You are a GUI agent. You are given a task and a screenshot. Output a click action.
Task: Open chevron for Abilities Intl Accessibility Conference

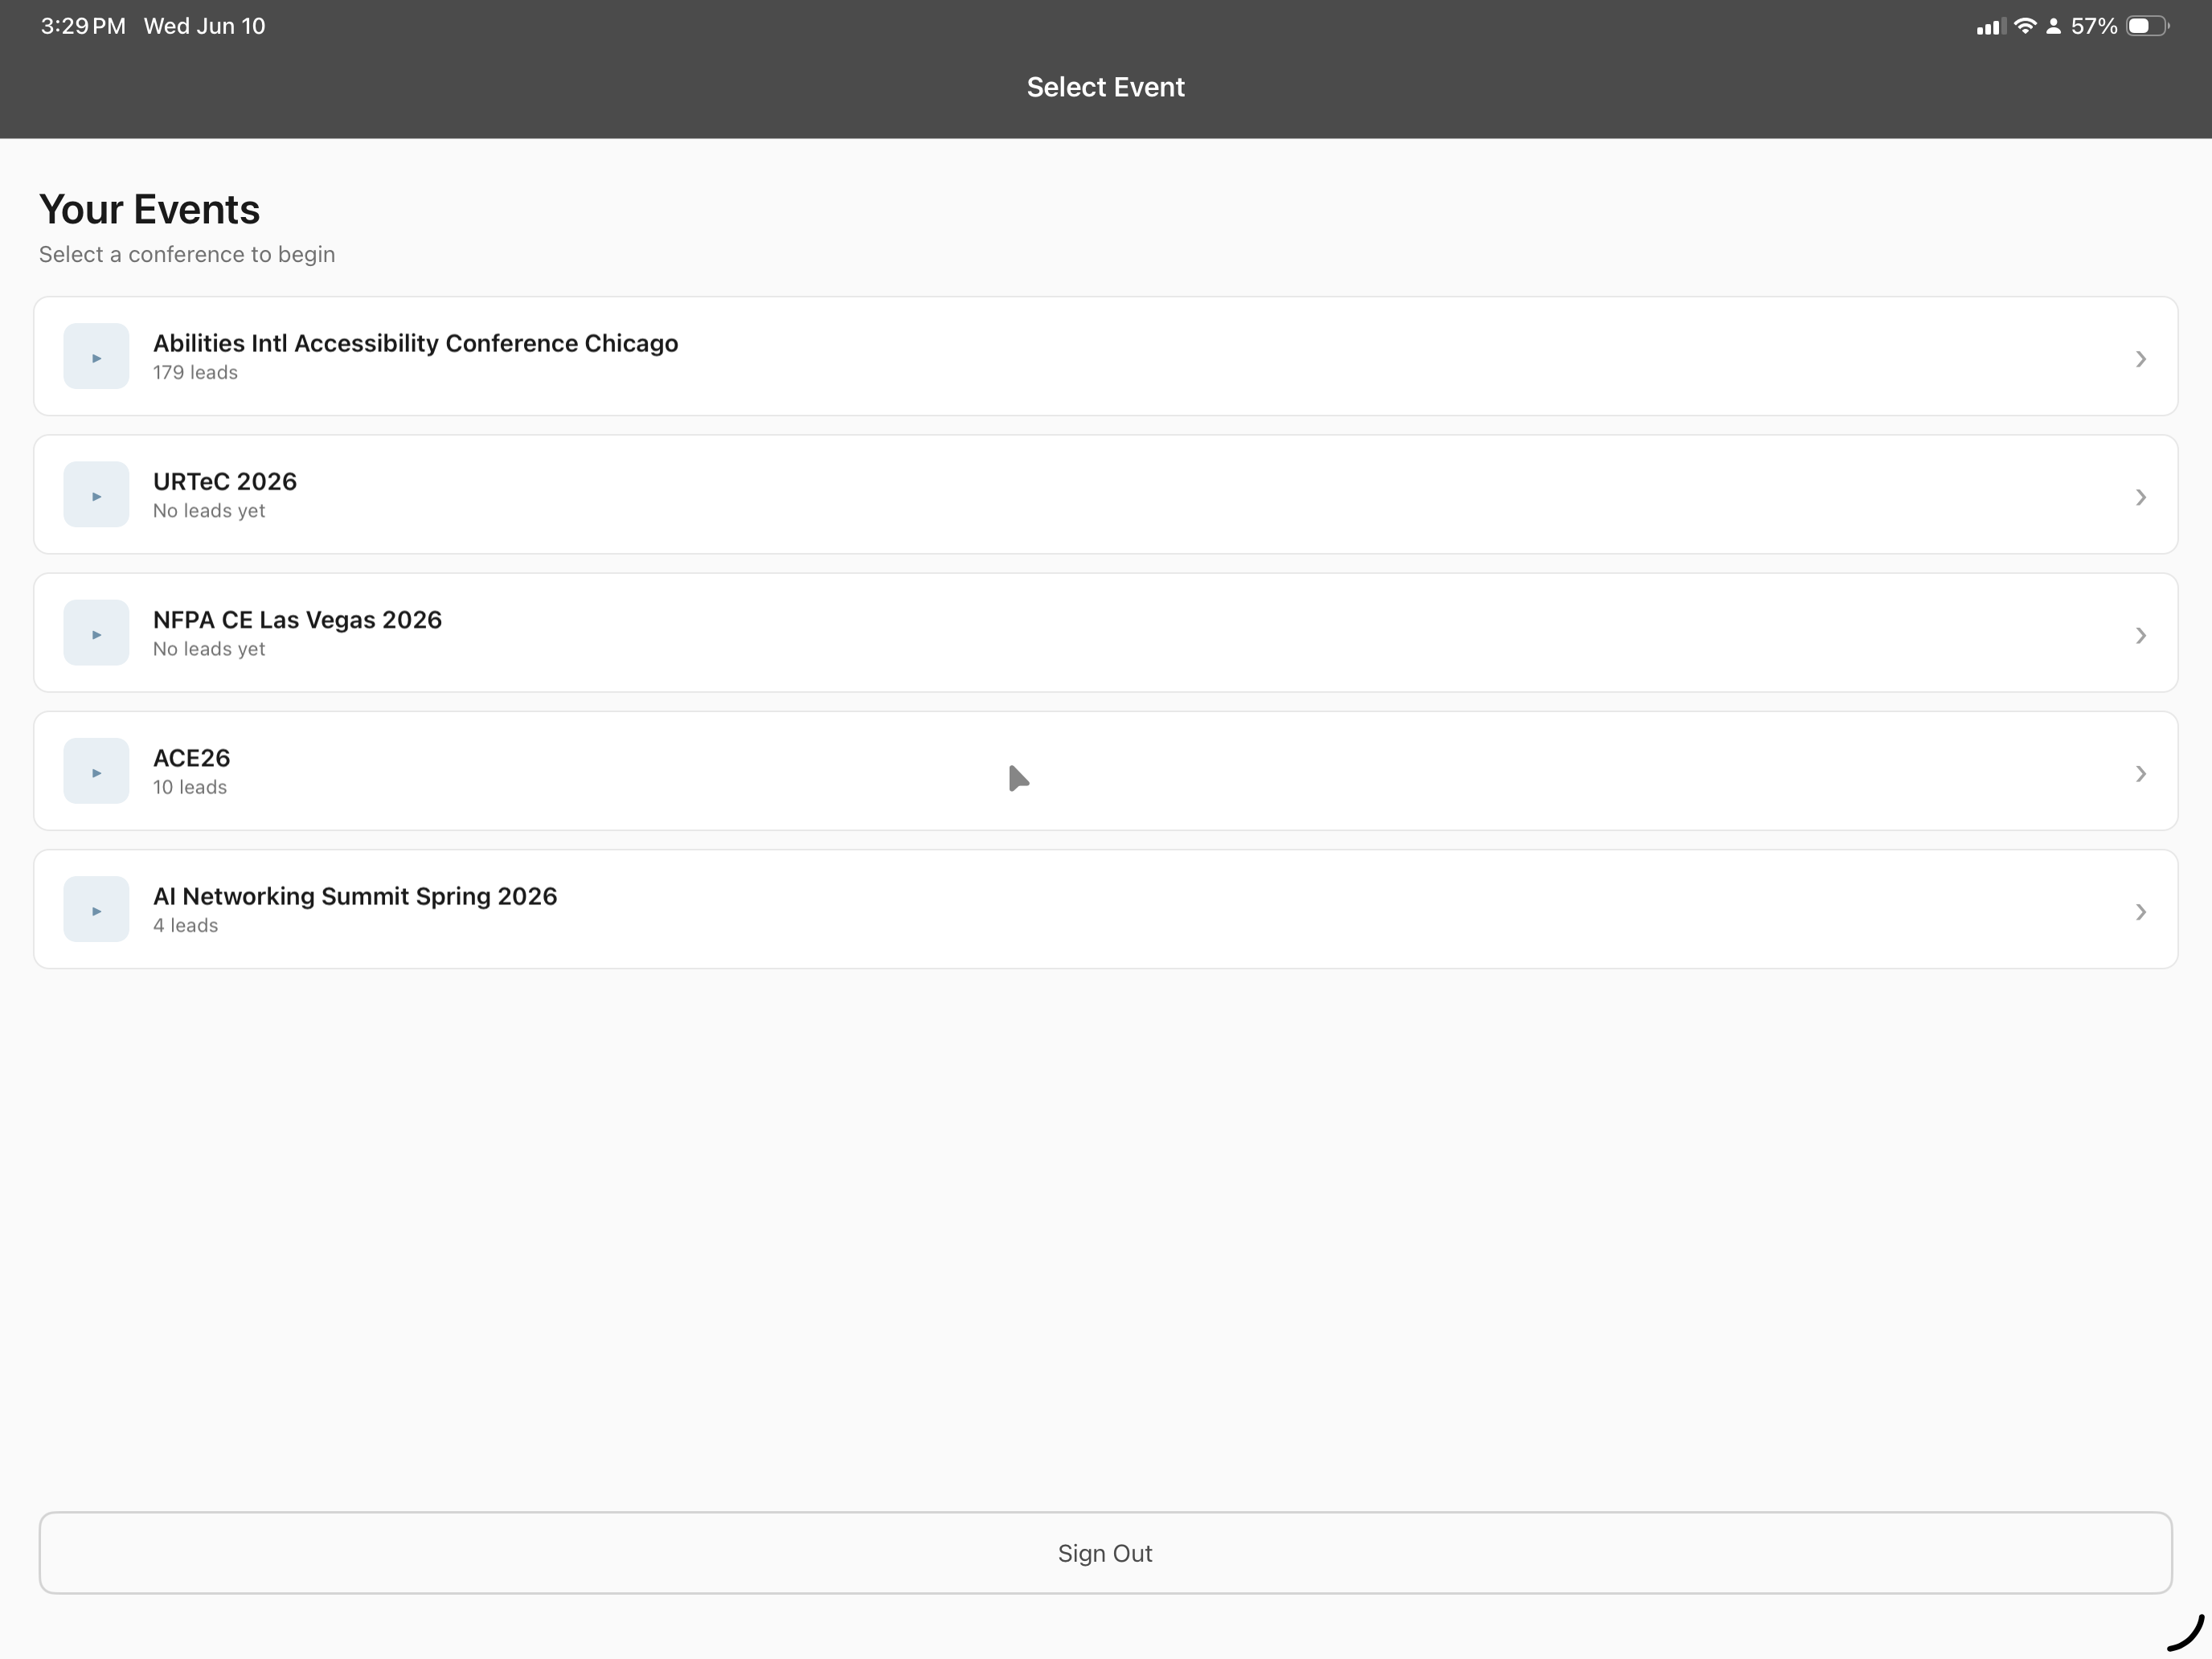2140,359
